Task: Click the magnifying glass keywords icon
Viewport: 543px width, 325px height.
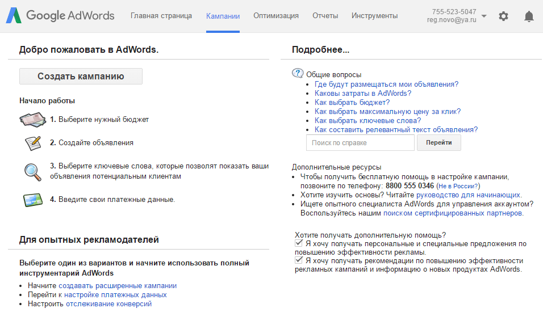Action: point(33,172)
